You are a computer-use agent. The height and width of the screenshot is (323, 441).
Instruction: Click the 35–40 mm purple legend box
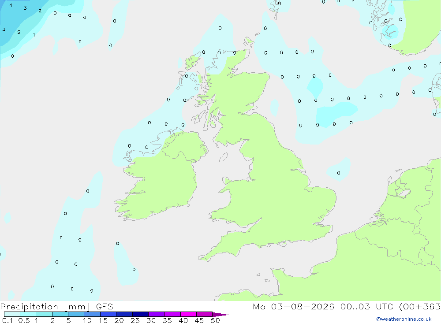(x=172, y=314)
